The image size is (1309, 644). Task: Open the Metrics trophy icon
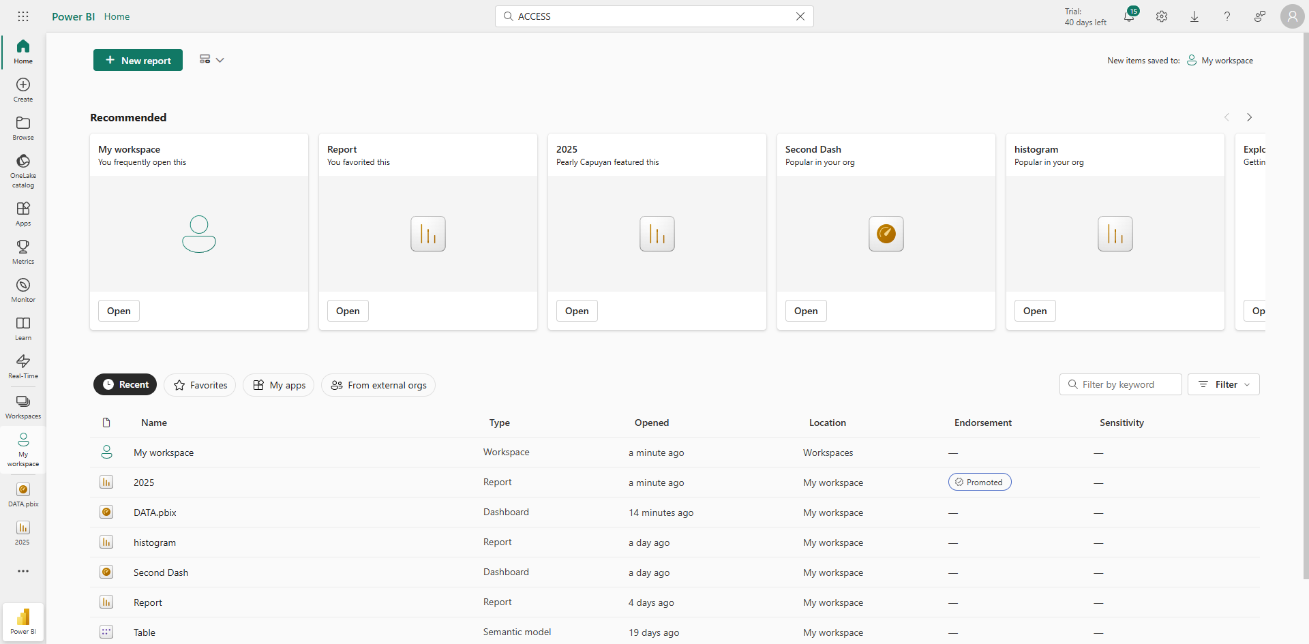click(x=23, y=251)
